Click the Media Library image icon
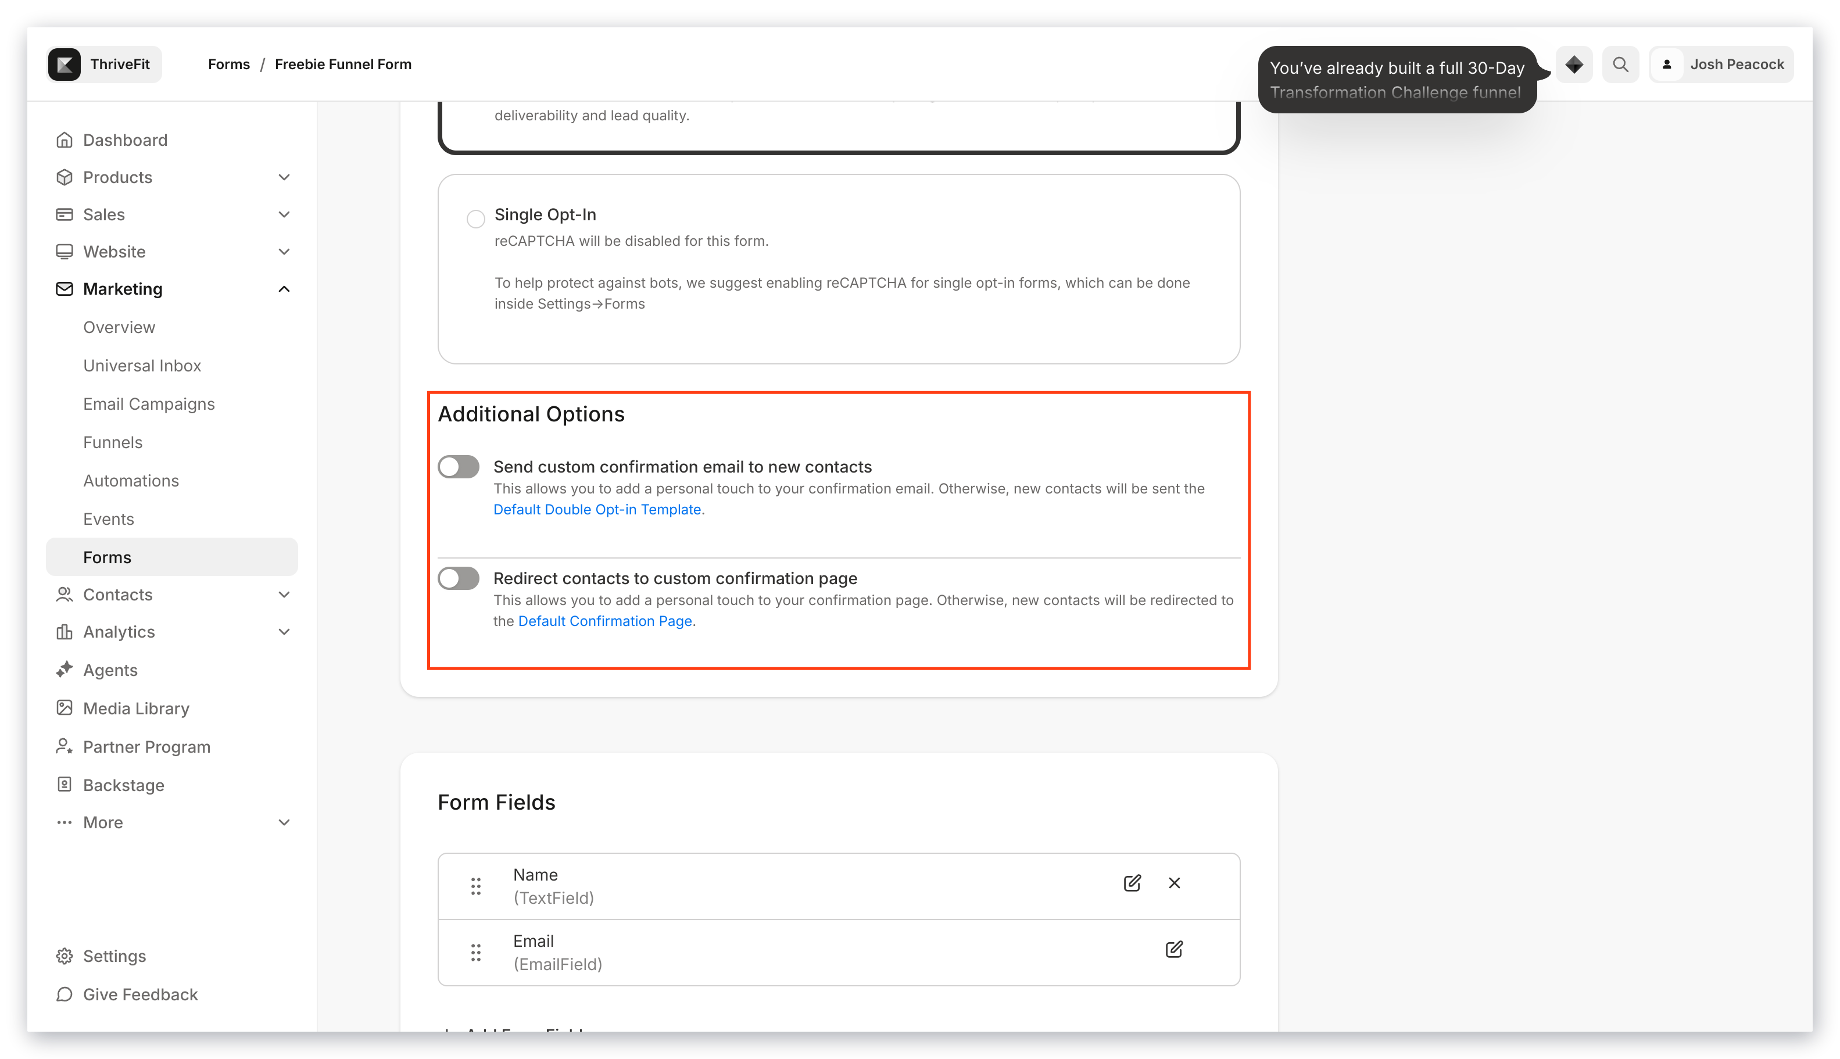 (x=65, y=708)
